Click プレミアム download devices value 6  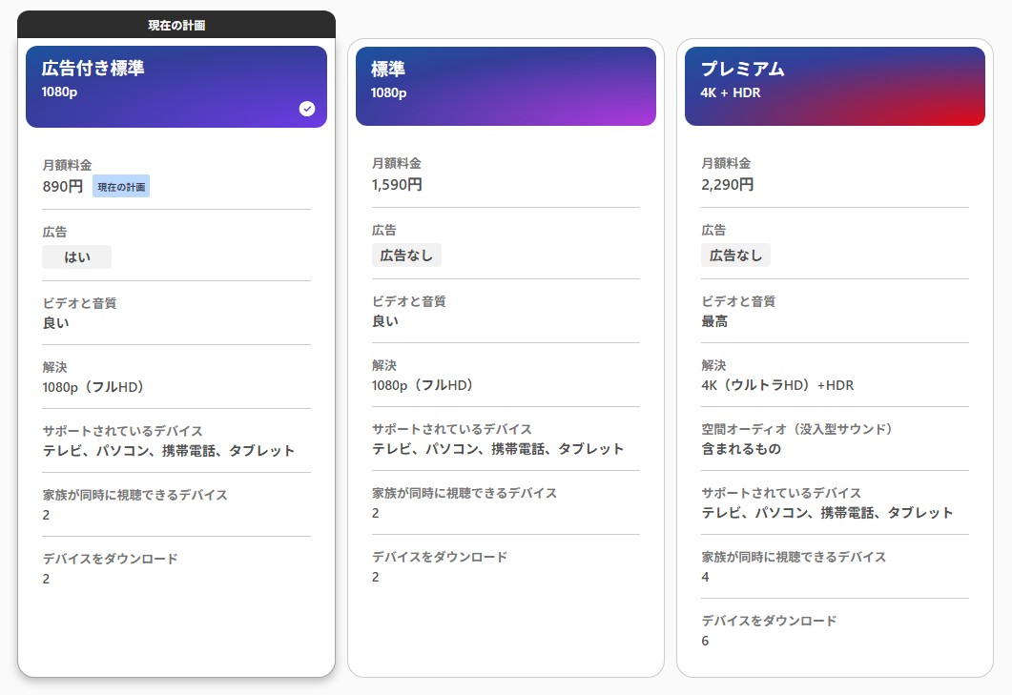[x=705, y=641]
